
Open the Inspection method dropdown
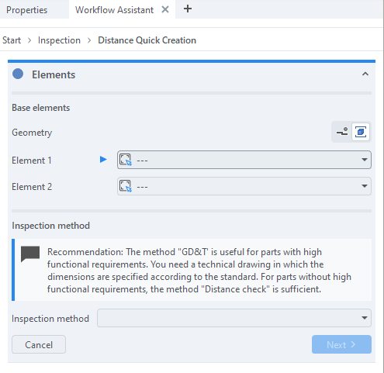234,318
